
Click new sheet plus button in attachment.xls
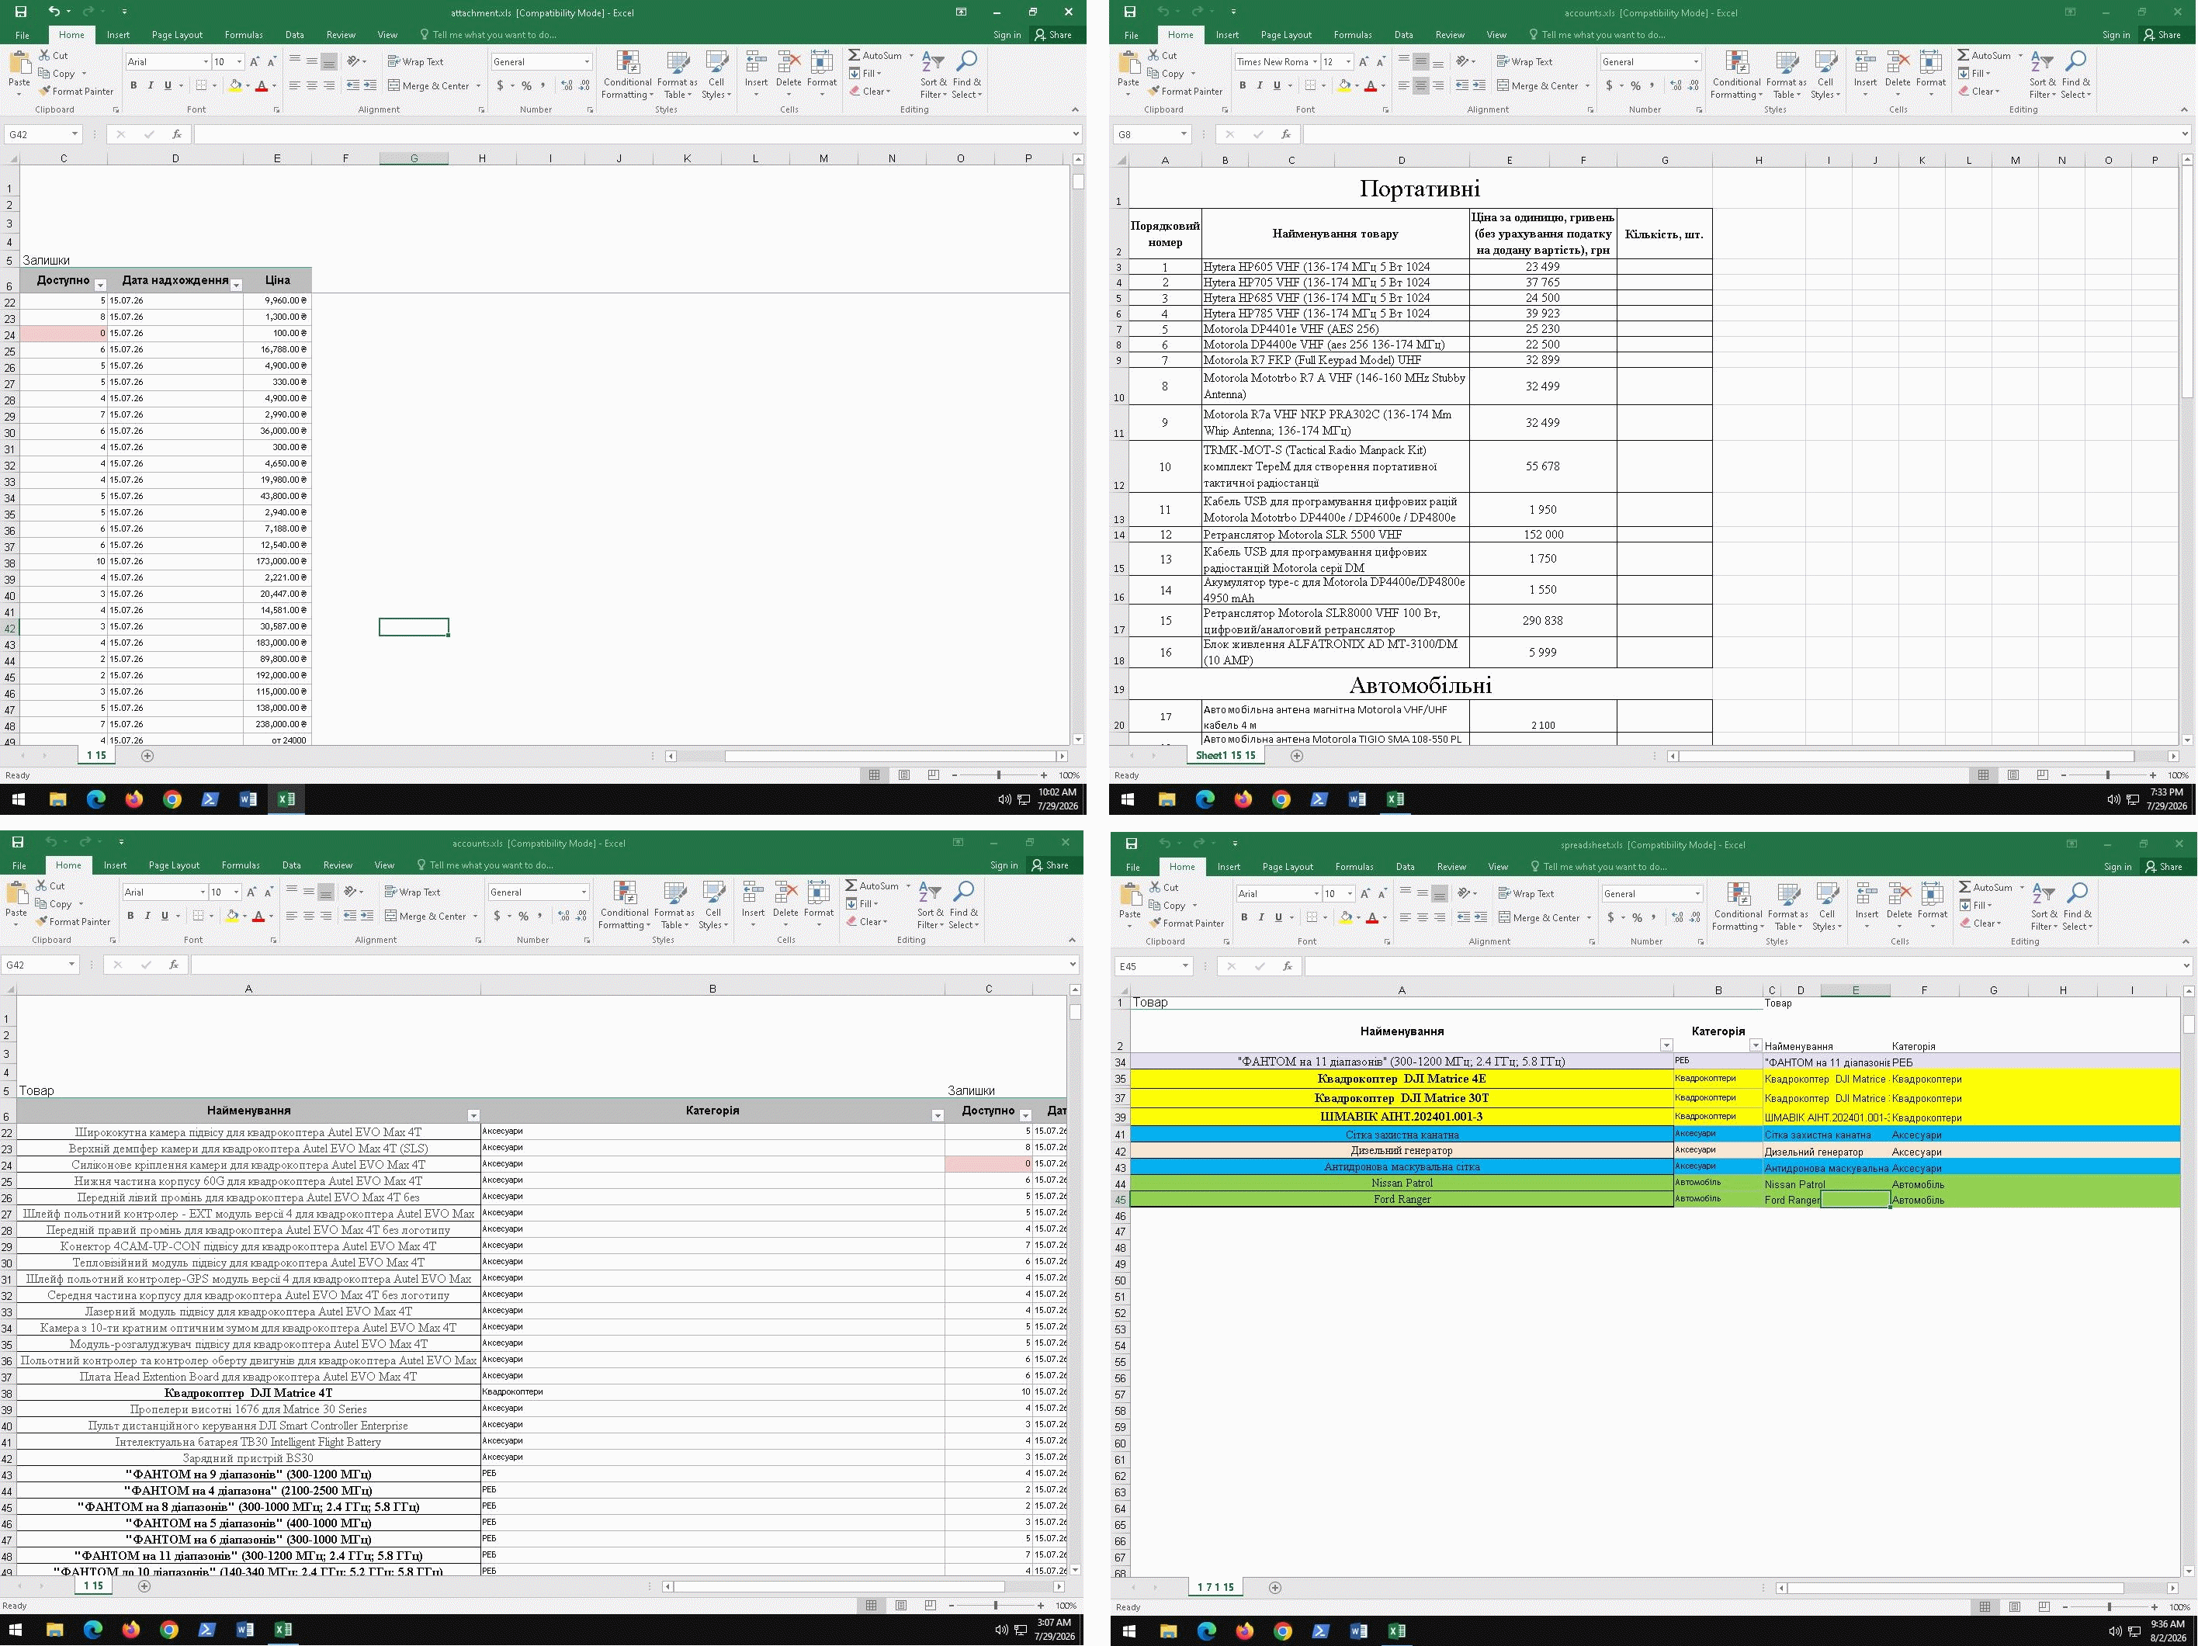[x=147, y=756]
